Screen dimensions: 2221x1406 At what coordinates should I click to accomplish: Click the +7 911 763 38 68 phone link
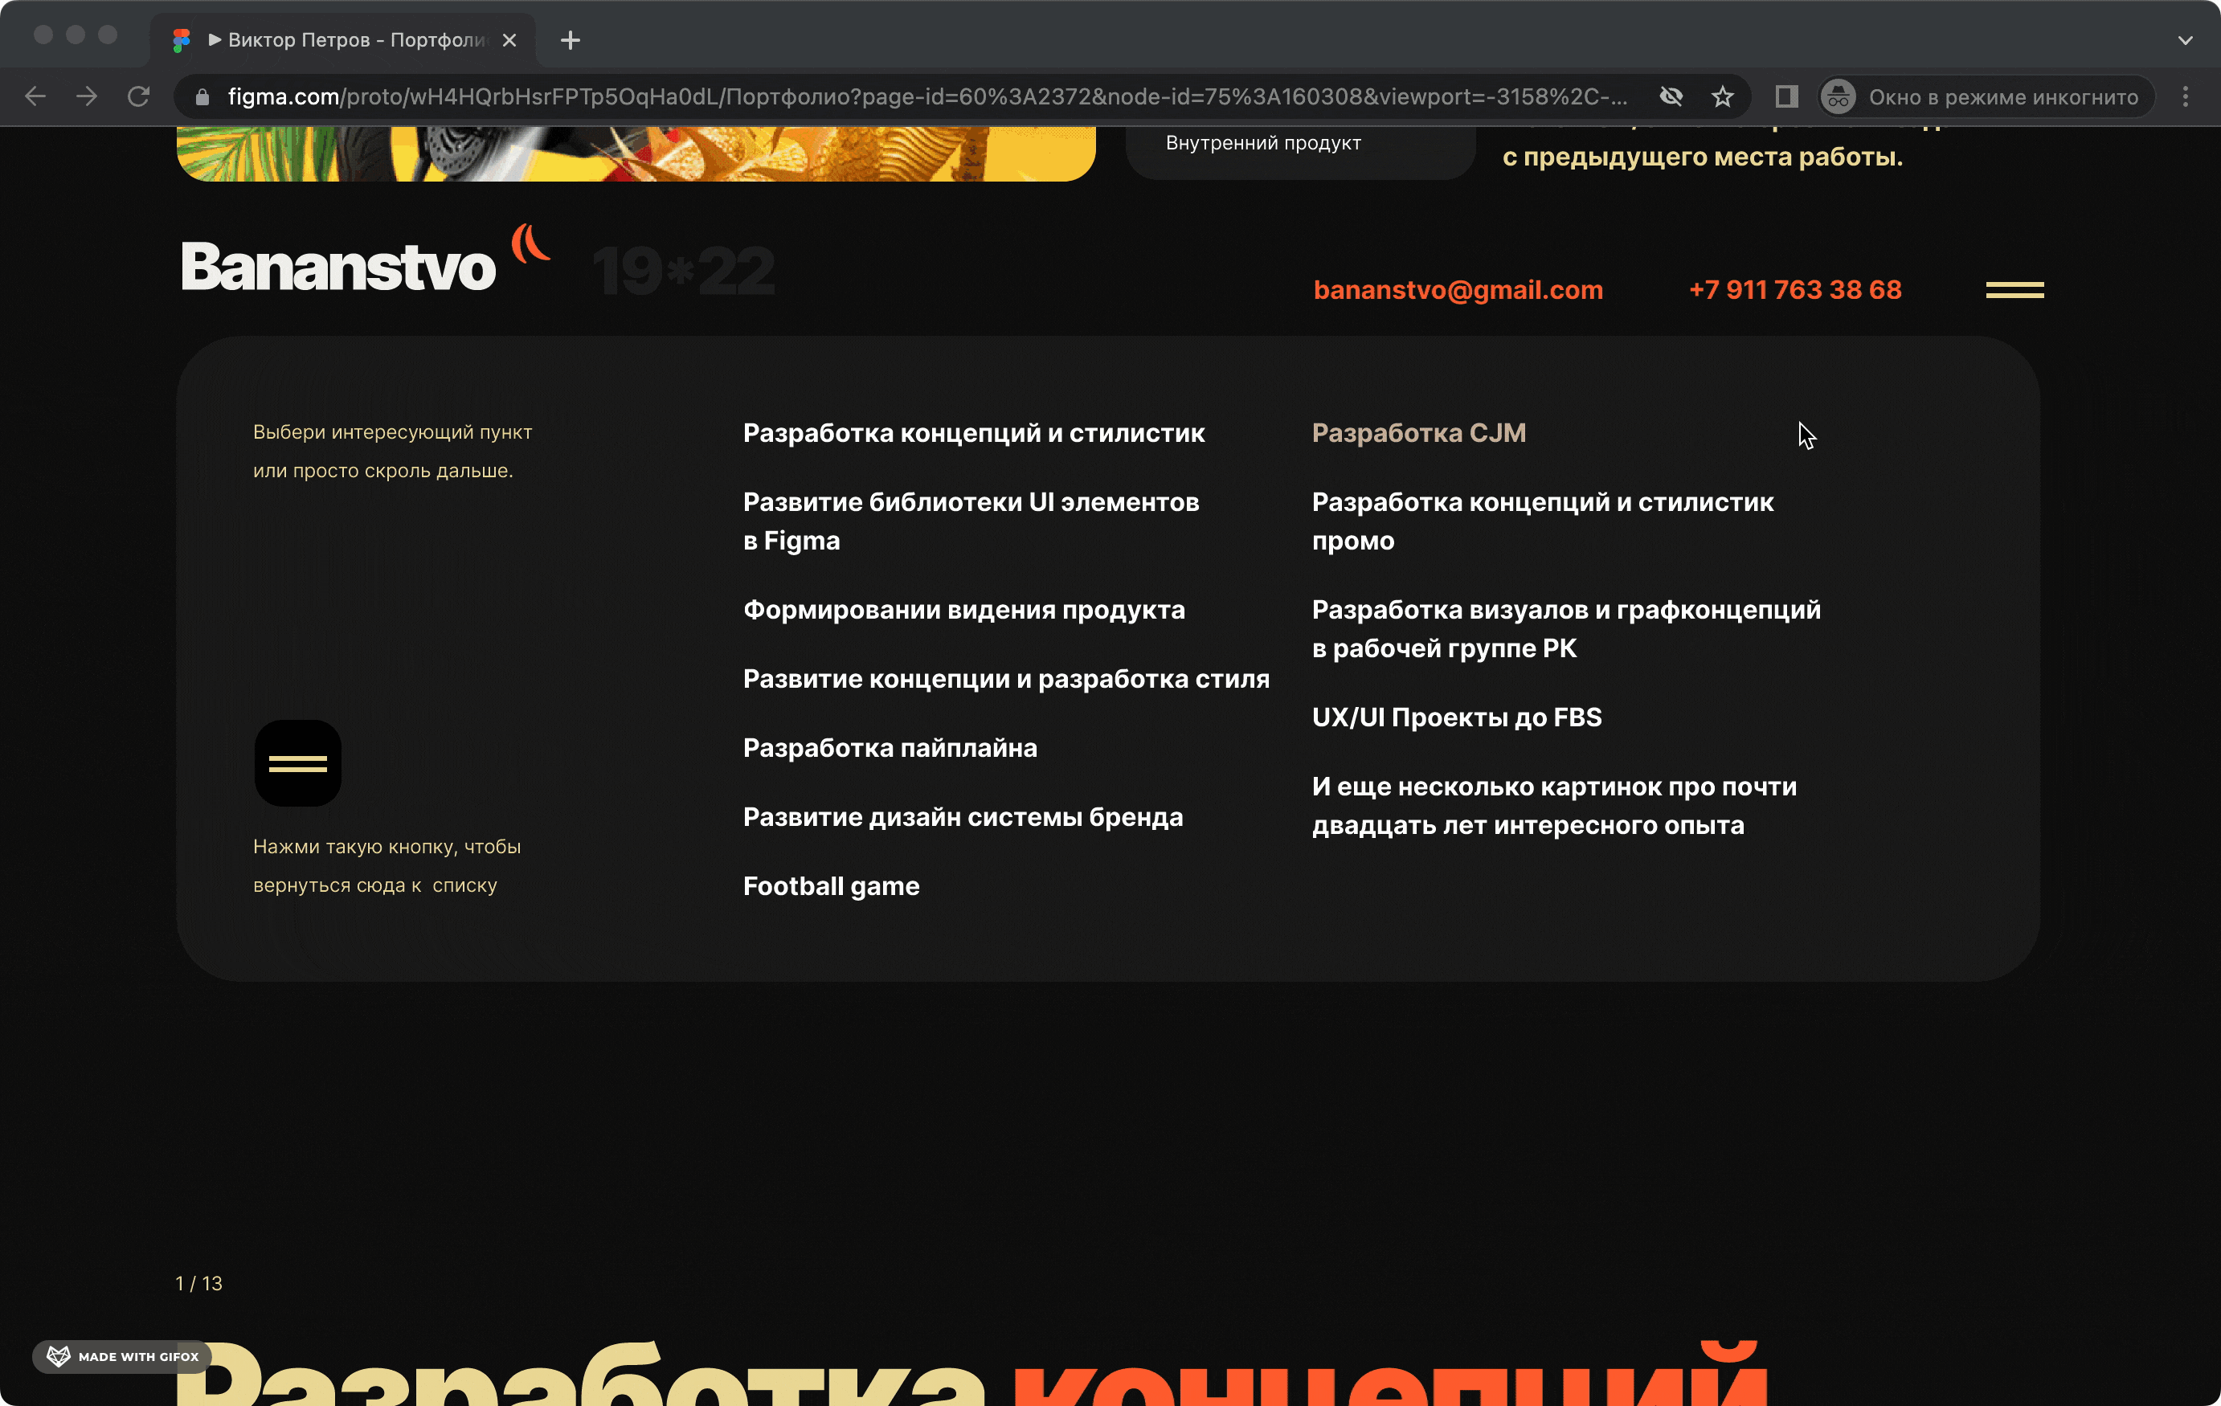pyautogui.click(x=1794, y=290)
